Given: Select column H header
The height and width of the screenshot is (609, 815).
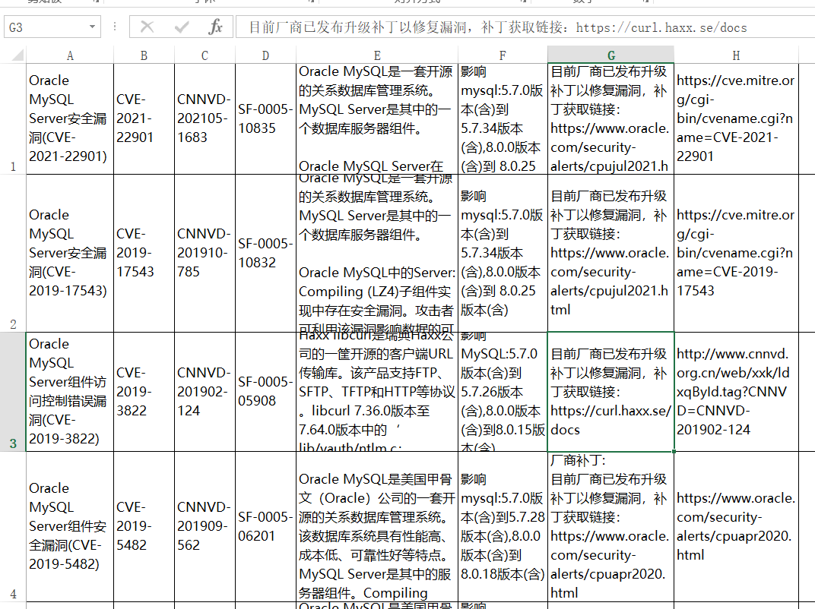Looking at the screenshot, I should pos(736,55).
